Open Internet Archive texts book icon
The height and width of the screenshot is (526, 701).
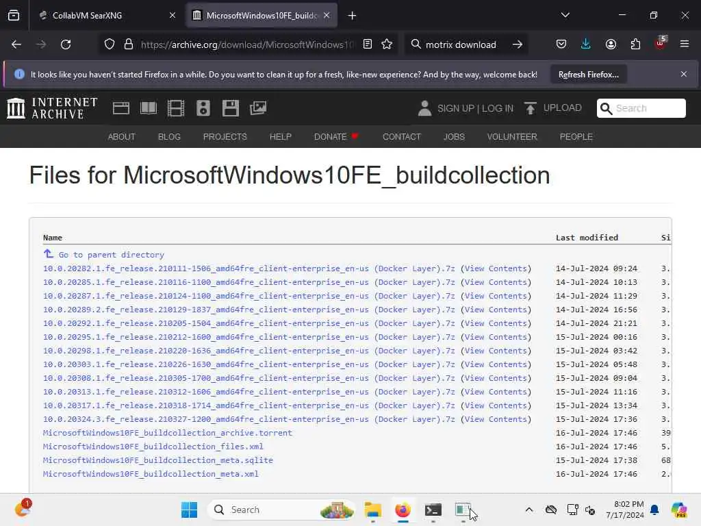click(x=149, y=108)
